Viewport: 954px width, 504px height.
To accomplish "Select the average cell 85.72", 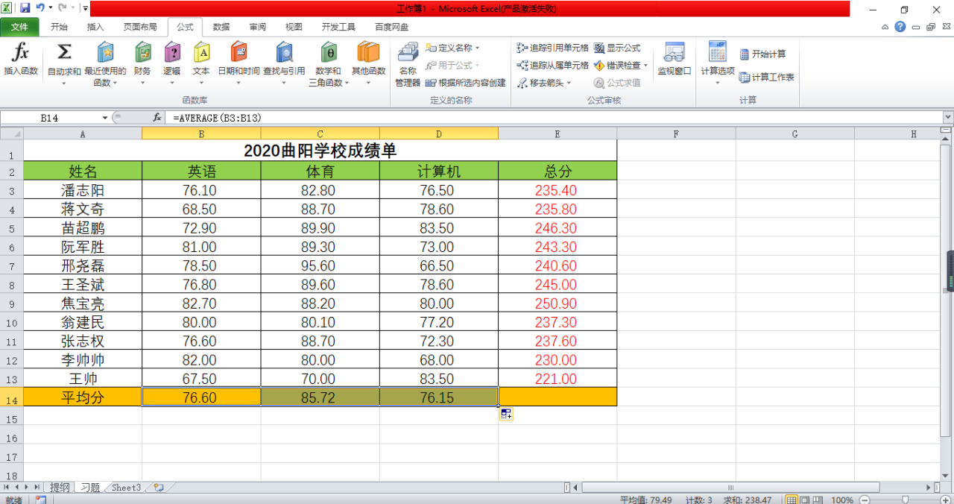I will point(320,397).
